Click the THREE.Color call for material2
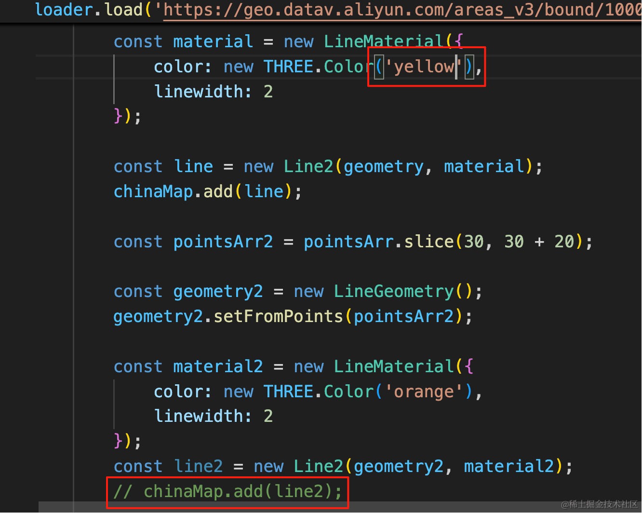Image resolution: width=642 pixels, height=513 pixels. point(368,391)
